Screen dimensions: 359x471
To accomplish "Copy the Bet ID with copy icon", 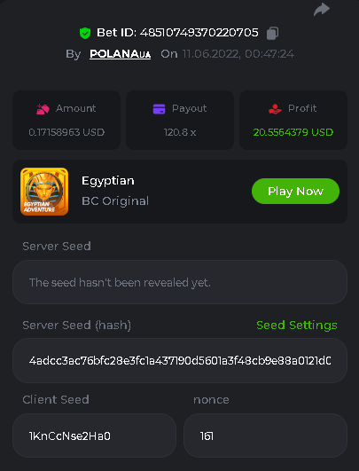I will tap(272, 33).
